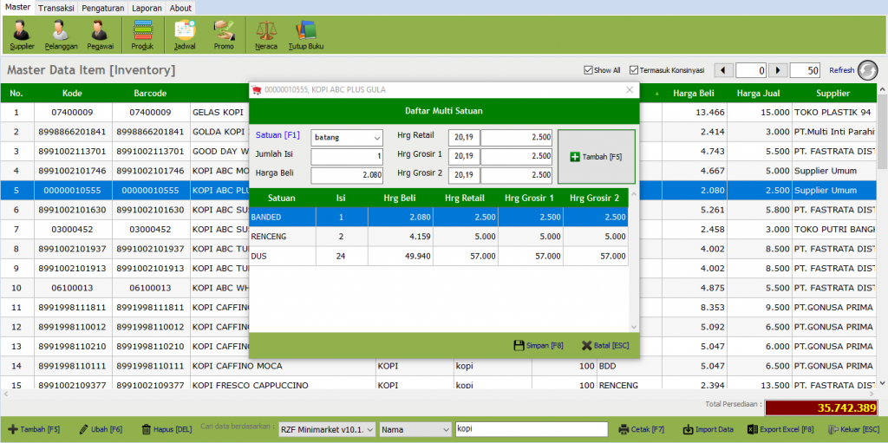Toggle the Termasuk Konsinyasi checkbox

tap(634, 70)
